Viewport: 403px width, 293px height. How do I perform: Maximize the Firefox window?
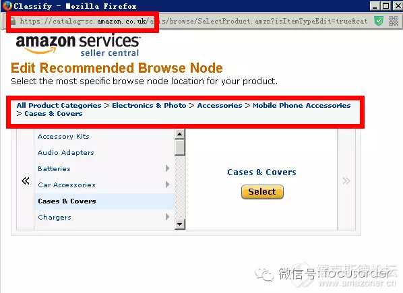(x=385, y=5)
